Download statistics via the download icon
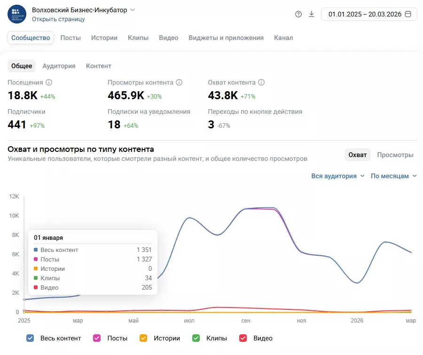423x355 pixels. (x=311, y=14)
